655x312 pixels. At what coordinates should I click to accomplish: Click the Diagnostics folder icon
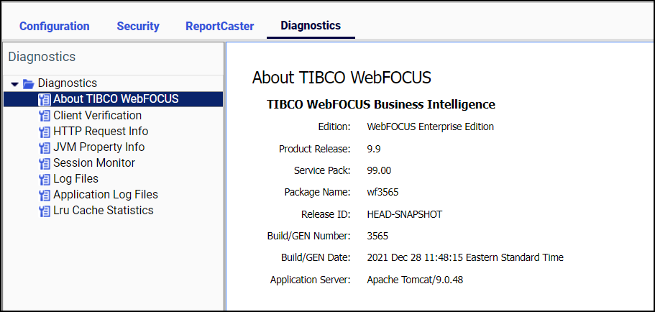pos(29,84)
